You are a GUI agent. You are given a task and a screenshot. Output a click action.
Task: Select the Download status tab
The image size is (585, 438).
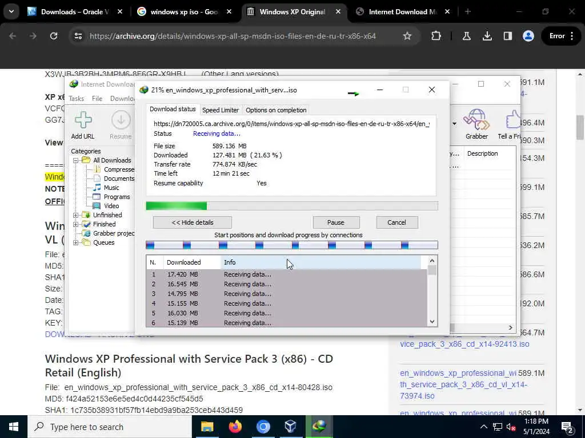pos(173,109)
